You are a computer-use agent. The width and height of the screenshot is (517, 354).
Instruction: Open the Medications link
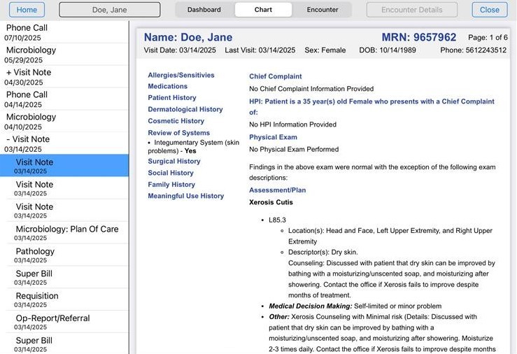point(167,87)
